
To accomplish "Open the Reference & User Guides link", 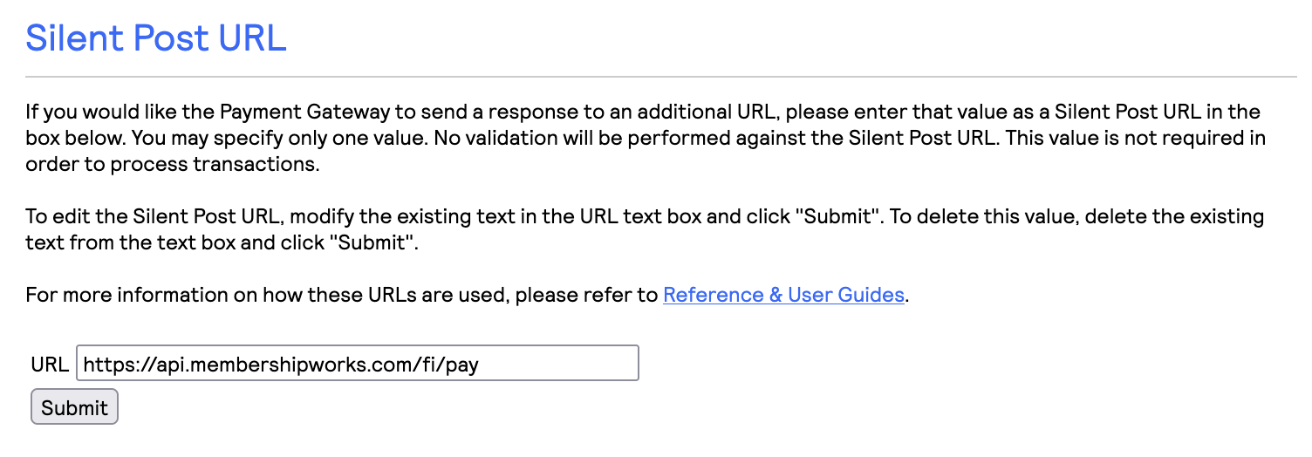I will pos(783,295).
